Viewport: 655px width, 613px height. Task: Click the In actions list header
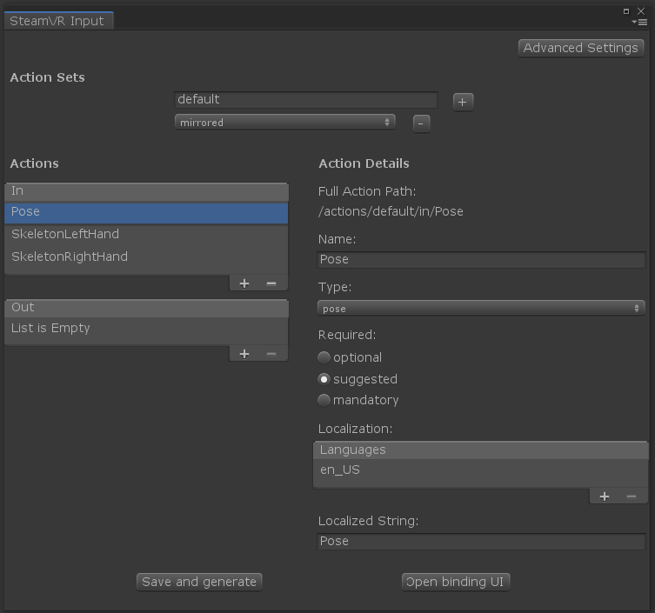pyautogui.click(x=146, y=191)
